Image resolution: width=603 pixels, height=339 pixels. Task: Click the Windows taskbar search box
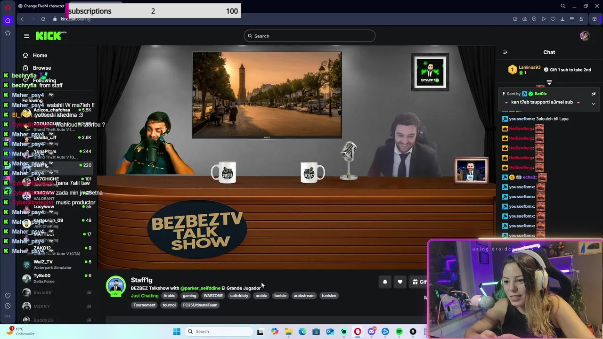(x=219, y=331)
